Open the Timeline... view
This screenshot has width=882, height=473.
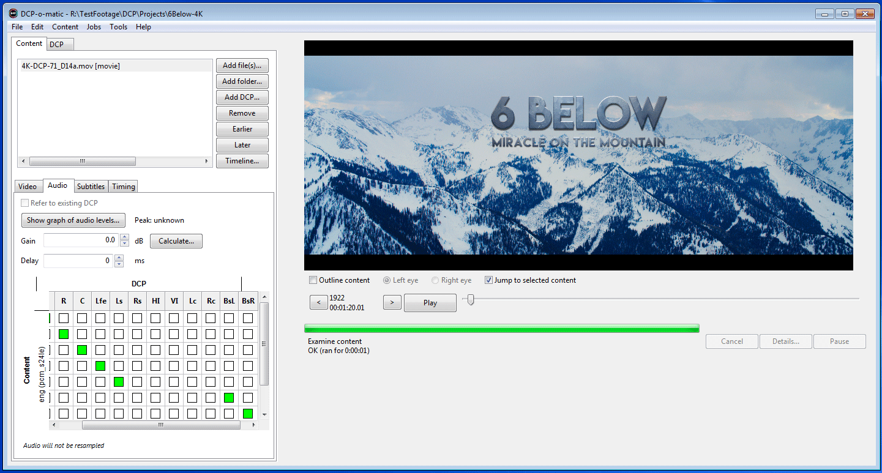pos(242,161)
